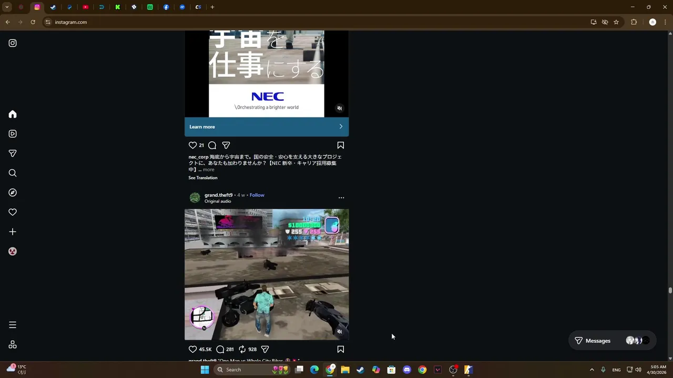Open the grand.theft9 username link

[x=218, y=195]
